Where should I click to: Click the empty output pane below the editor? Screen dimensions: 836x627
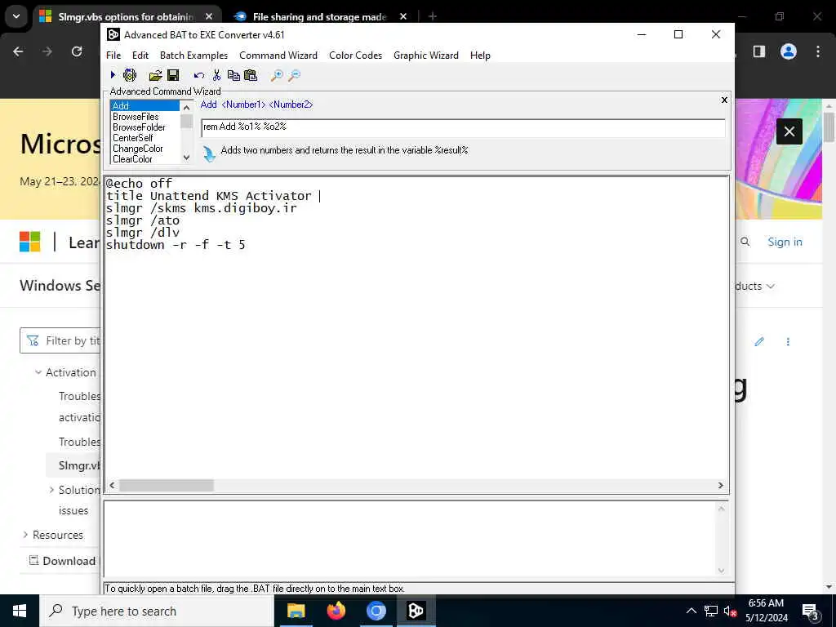pos(411,539)
